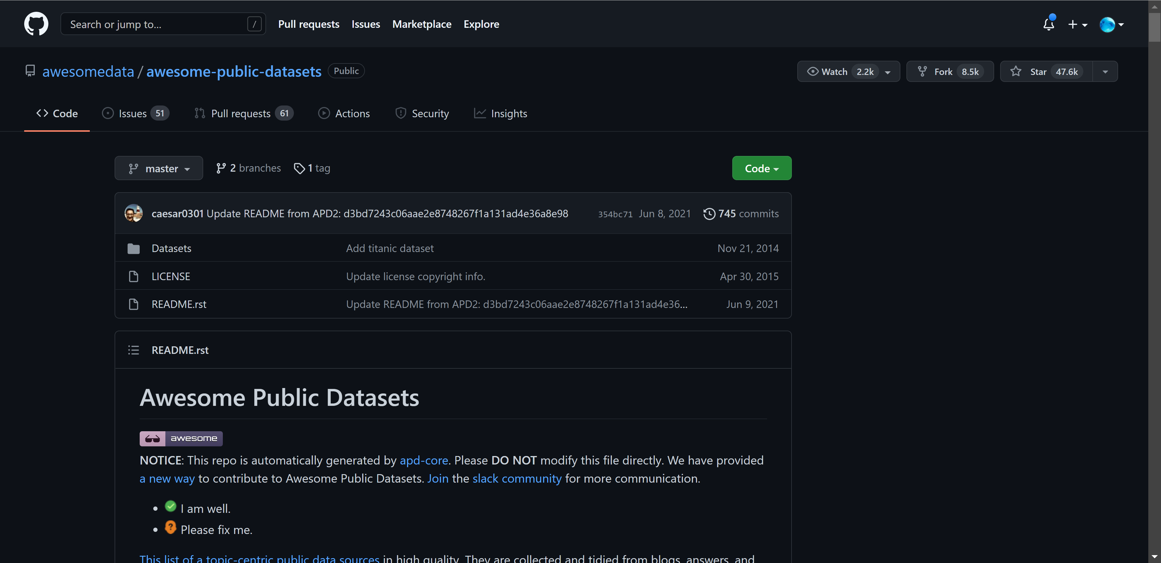
Task: Click the 1 tag icon
Action: click(x=299, y=168)
